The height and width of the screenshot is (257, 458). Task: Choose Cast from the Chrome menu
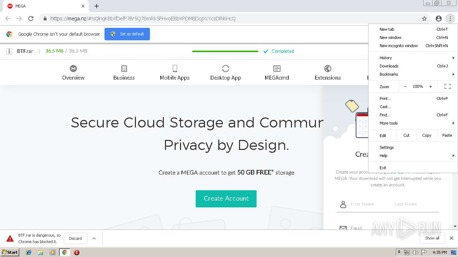click(x=413, y=107)
